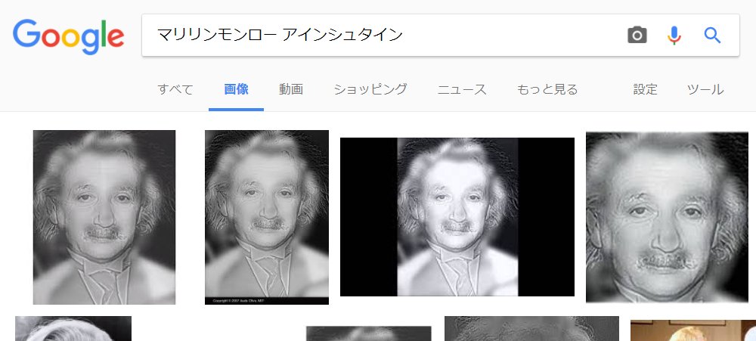Image resolution: width=756 pixels, height=341 pixels.
Task: Go to the ショッピング tab
Action: (370, 89)
